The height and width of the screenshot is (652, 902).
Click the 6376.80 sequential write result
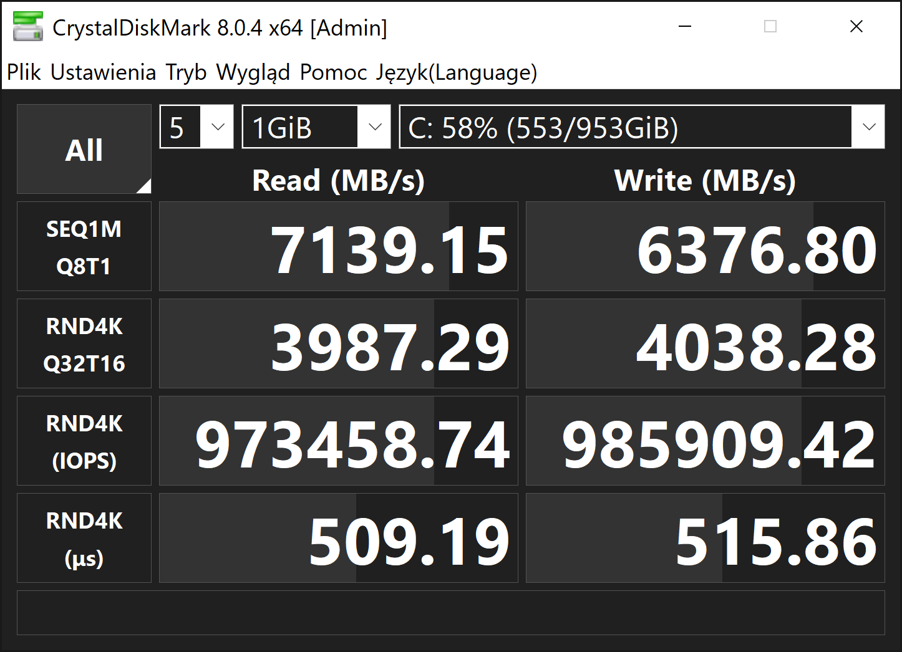click(705, 247)
